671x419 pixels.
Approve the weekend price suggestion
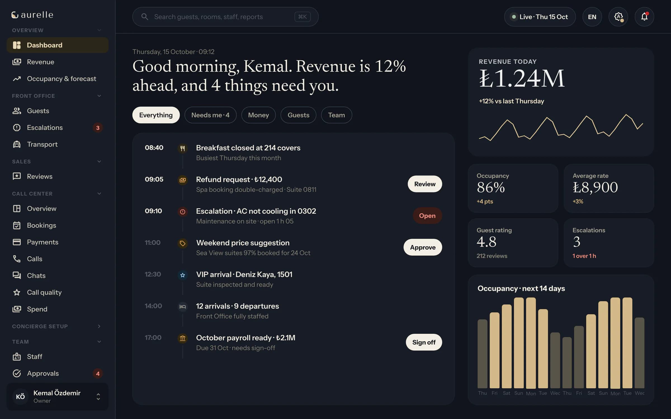pyautogui.click(x=422, y=247)
